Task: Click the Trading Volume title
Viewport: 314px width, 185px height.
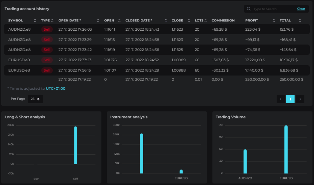Action: tap(231, 117)
